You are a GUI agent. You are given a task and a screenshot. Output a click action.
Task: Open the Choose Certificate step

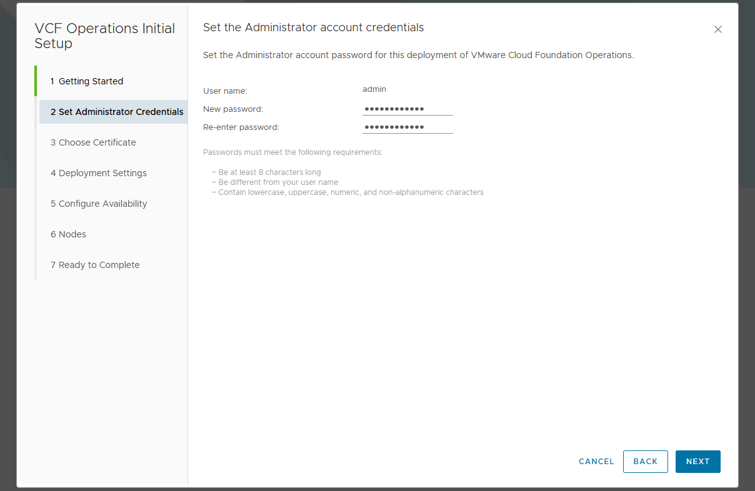93,142
